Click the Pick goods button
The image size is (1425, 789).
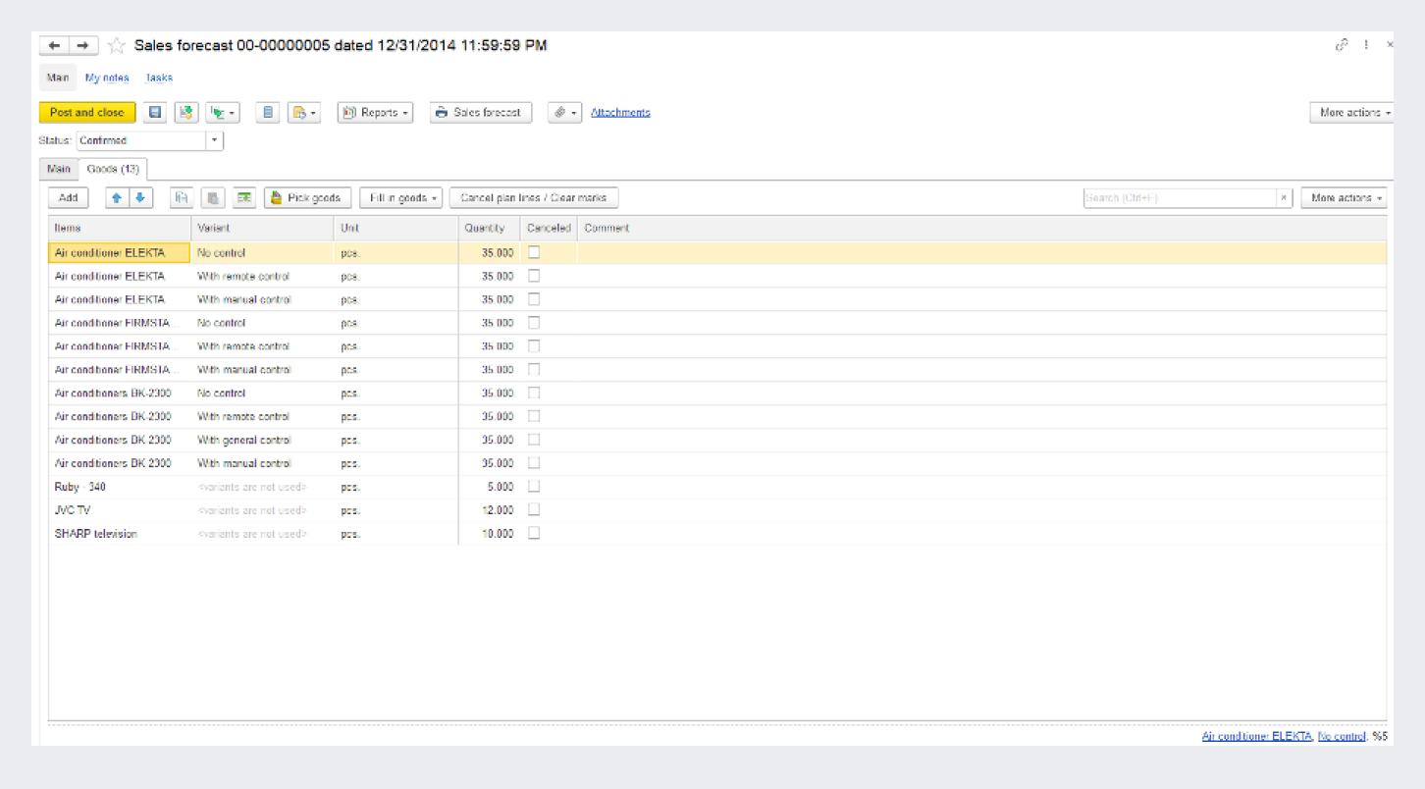tap(307, 198)
